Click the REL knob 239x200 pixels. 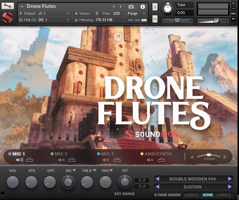[x=68, y=182]
